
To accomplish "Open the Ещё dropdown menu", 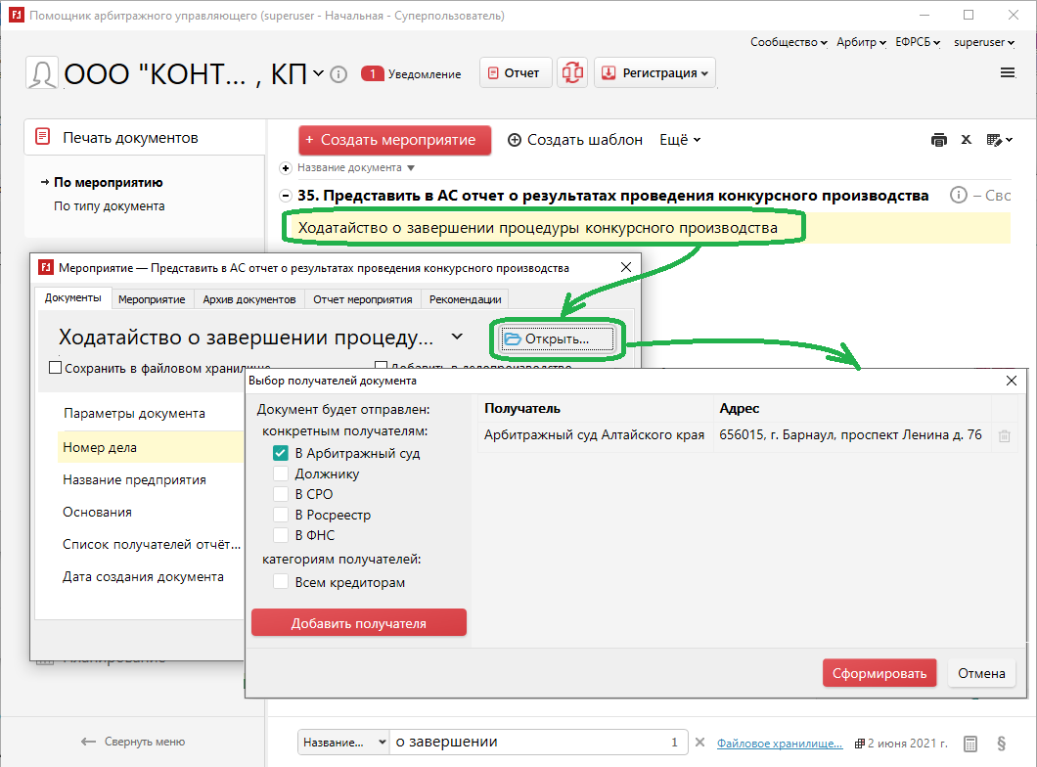I will pos(680,140).
